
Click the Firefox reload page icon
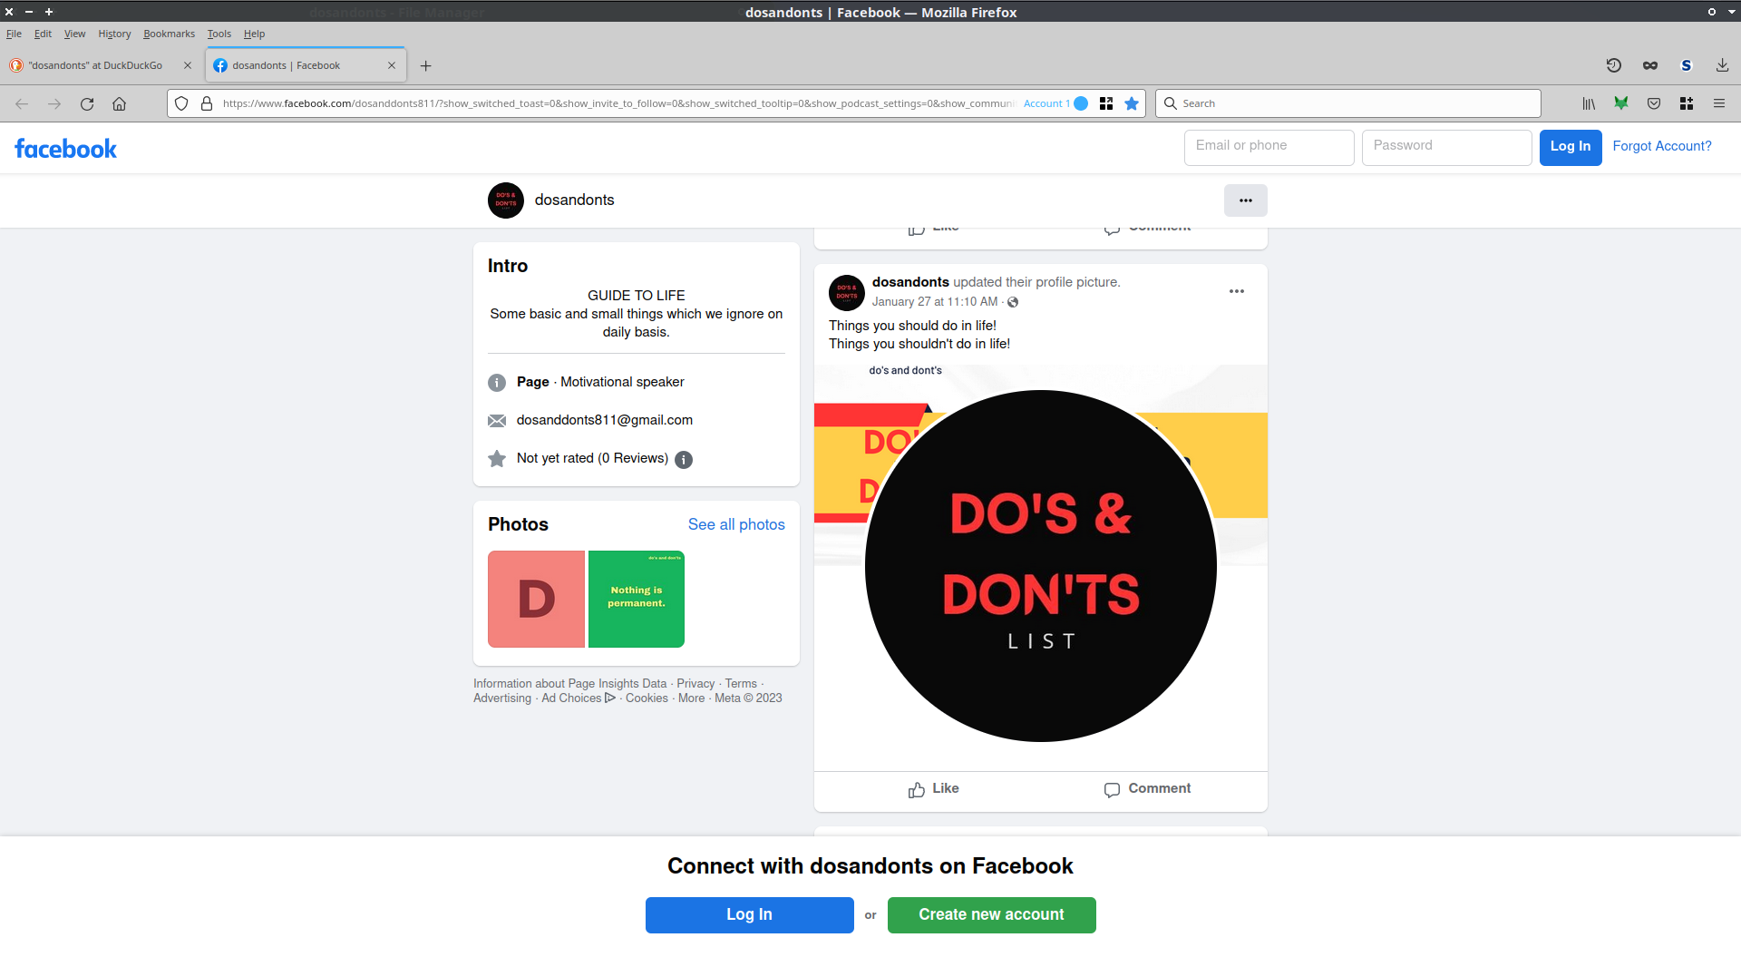tap(87, 104)
